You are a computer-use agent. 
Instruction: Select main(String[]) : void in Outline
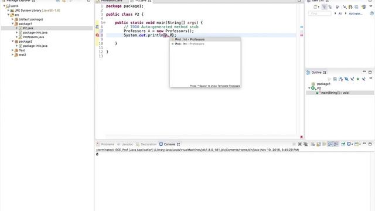tap(335, 93)
